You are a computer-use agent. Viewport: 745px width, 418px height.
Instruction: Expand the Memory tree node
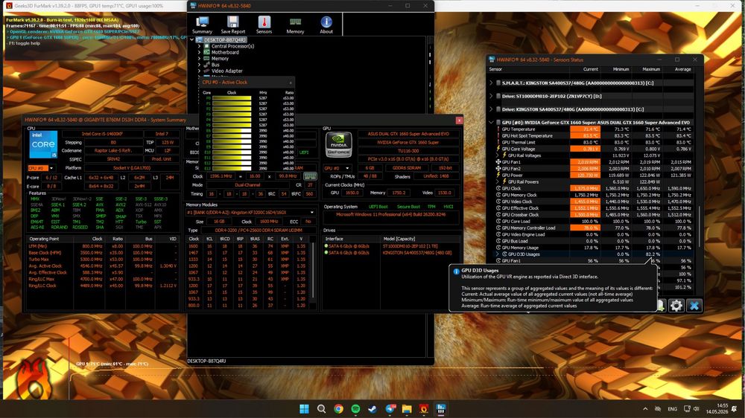pyautogui.click(x=200, y=58)
